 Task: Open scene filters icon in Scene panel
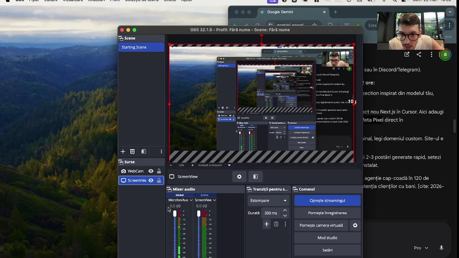143,152
